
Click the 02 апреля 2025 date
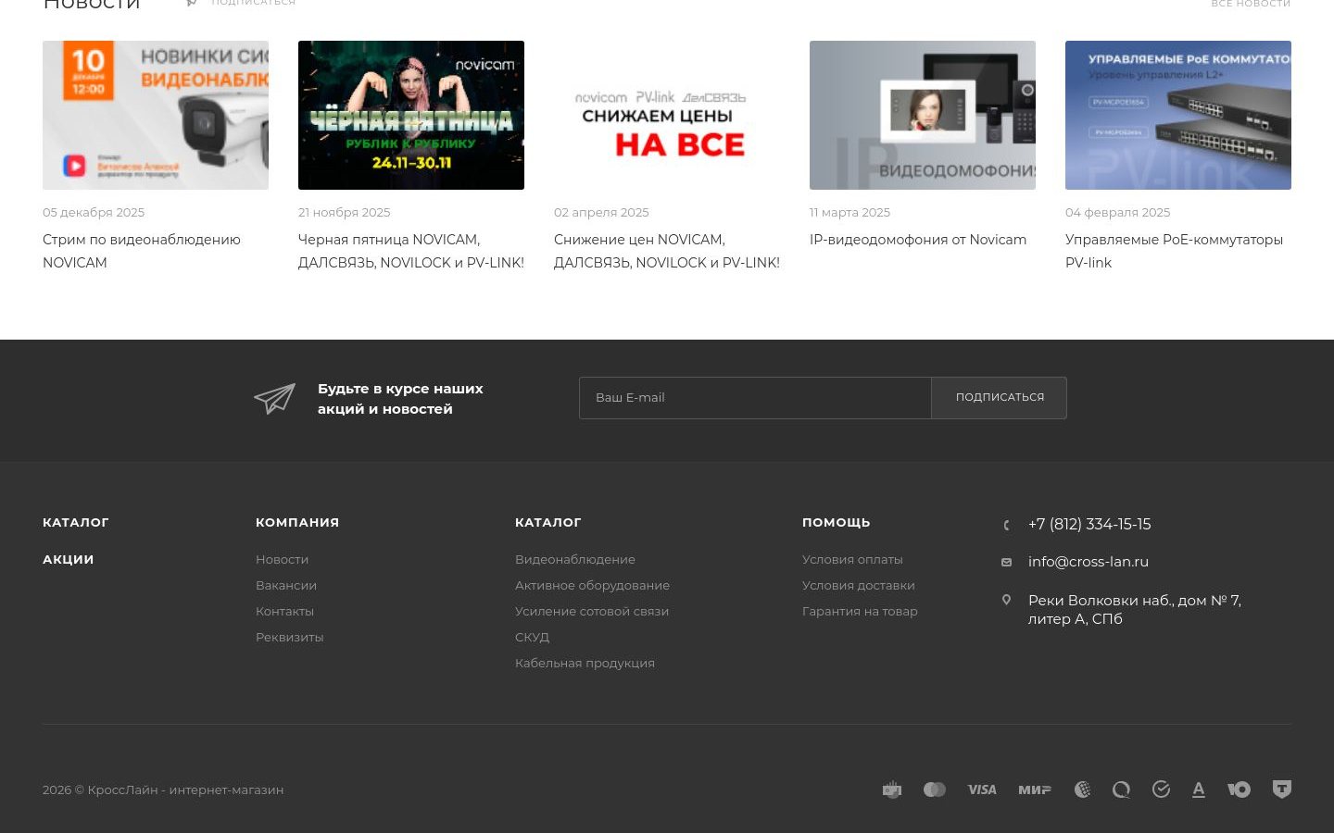[601, 212]
